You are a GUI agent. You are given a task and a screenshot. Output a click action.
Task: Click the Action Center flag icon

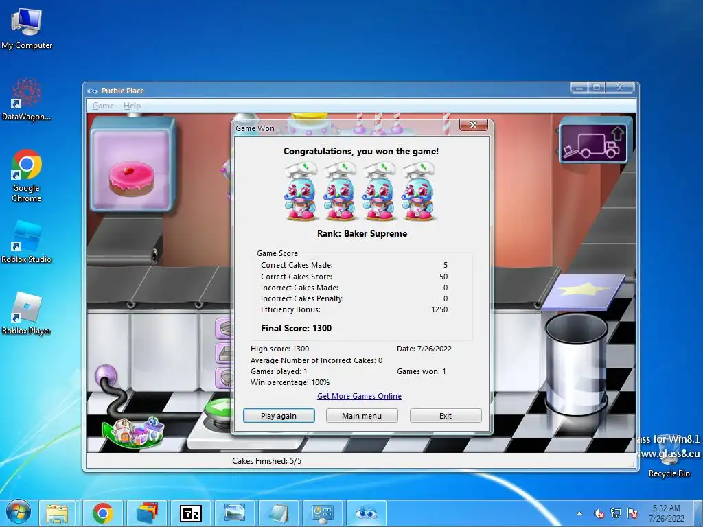point(632,513)
